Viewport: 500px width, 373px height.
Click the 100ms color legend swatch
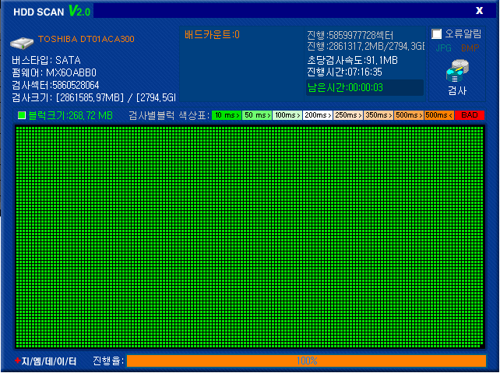(x=287, y=115)
